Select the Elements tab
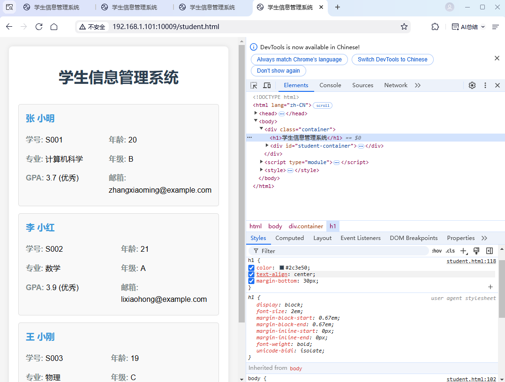Viewport: 505px width, 382px height. [296, 85]
